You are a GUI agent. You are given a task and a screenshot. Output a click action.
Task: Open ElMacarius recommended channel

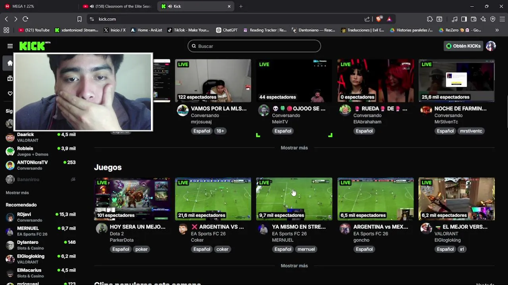pos(40,273)
